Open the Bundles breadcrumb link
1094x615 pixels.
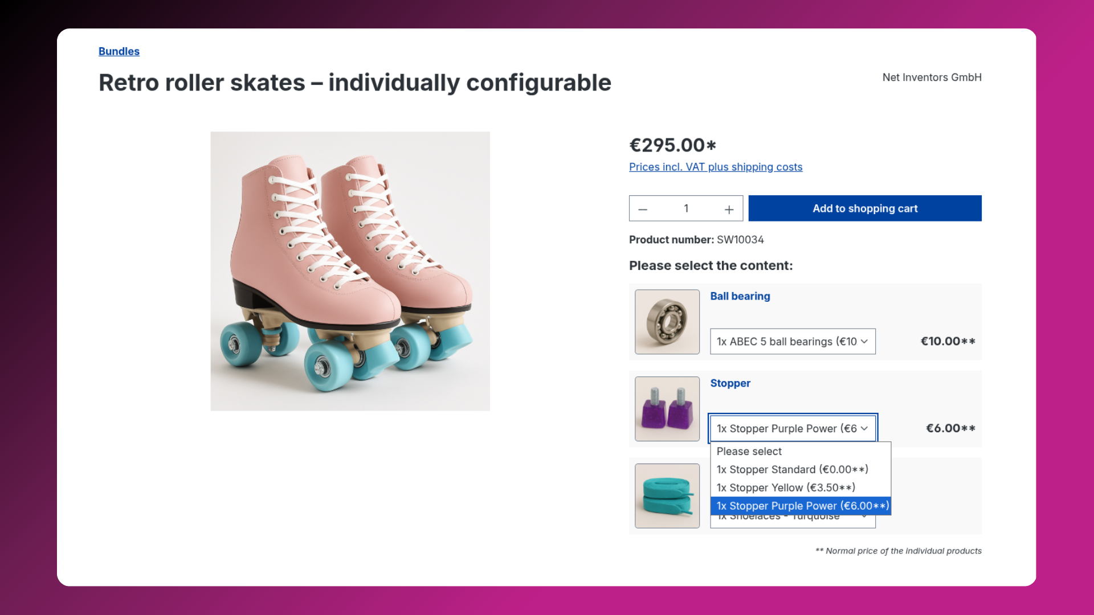[119, 51]
